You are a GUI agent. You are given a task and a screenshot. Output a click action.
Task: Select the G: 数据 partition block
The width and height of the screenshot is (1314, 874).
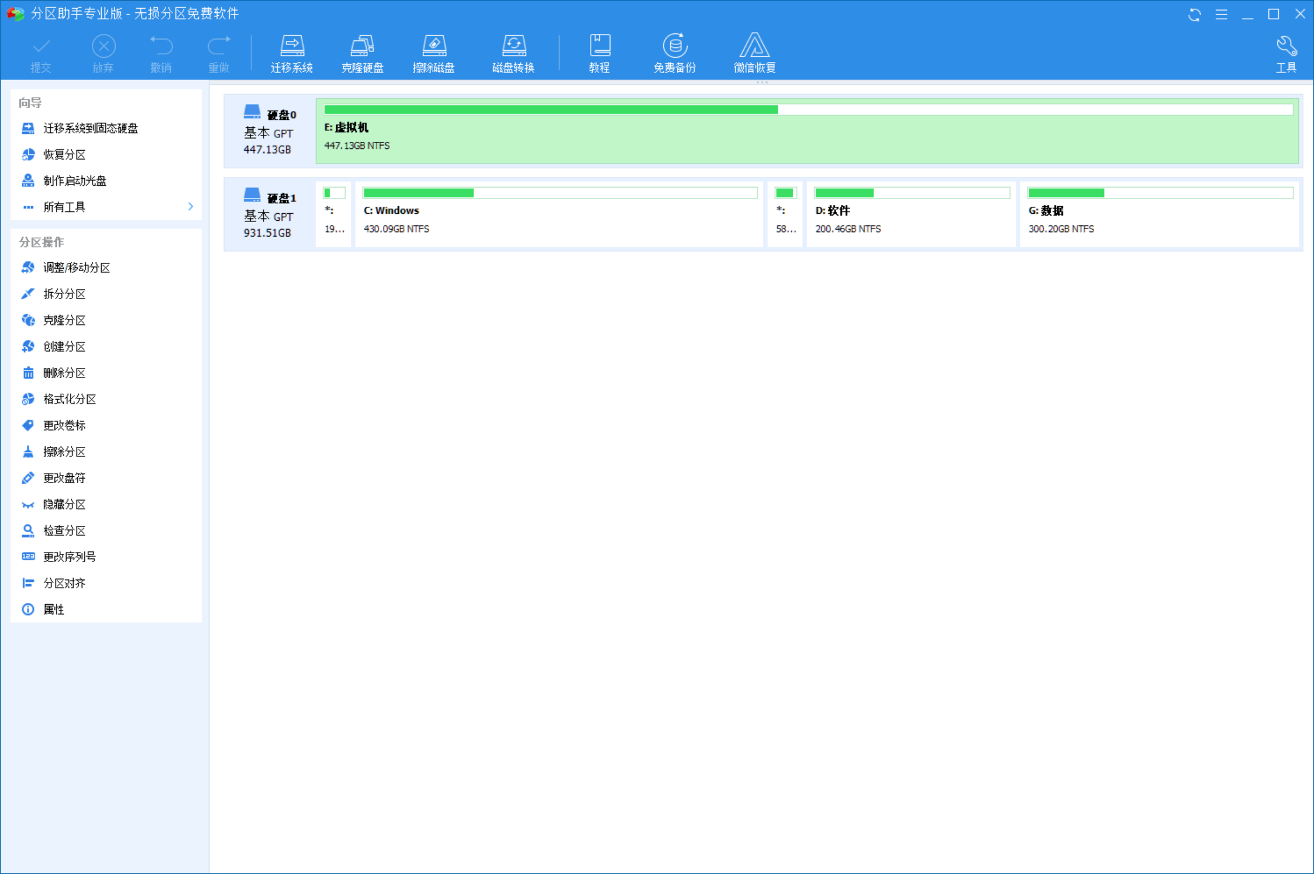pos(1160,214)
